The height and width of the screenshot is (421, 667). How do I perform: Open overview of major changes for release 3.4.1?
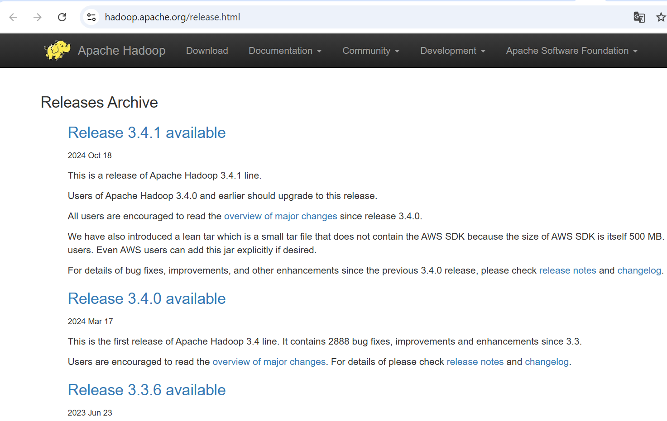click(280, 216)
